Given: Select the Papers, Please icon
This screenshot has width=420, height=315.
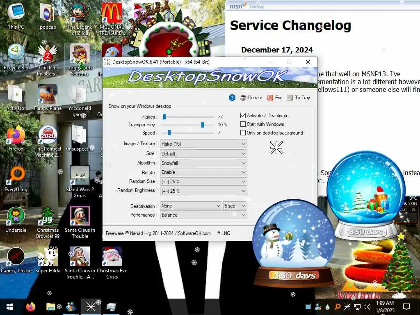Looking at the screenshot, I should point(16,260).
